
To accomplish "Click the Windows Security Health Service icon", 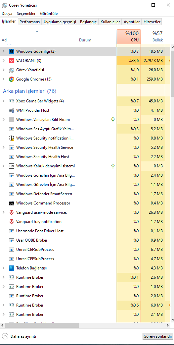I will coord(12,147).
